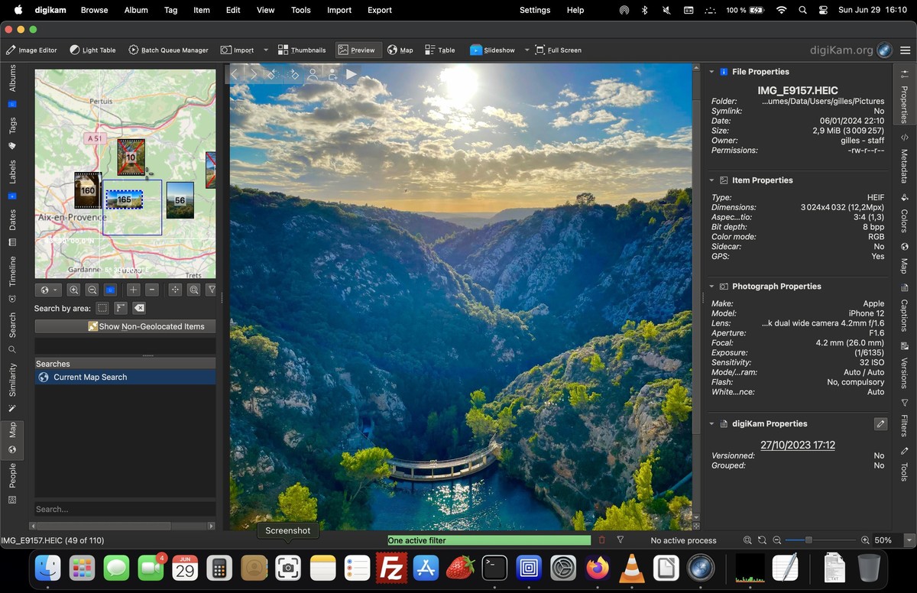This screenshot has width=917, height=593.
Task: Rotate the image left in the preview toolbar
Action: pos(271,74)
